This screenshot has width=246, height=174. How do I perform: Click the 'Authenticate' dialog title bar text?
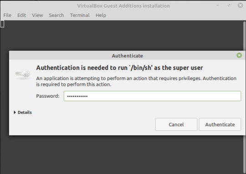tap(127, 56)
